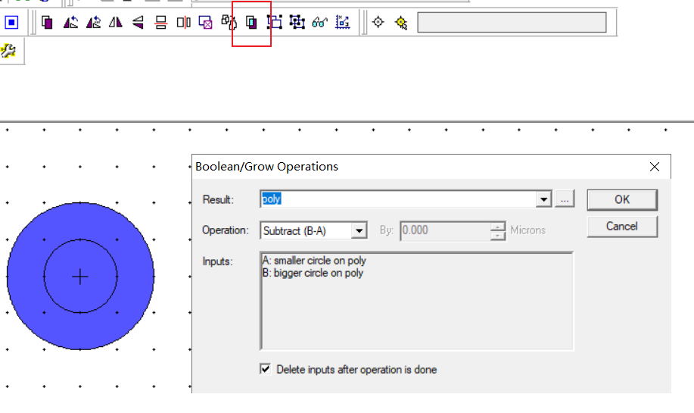Viewport: 694px width, 413px height.
Task: Click the Flip Horizontal mirror icon
Action: (x=116, y=22)
